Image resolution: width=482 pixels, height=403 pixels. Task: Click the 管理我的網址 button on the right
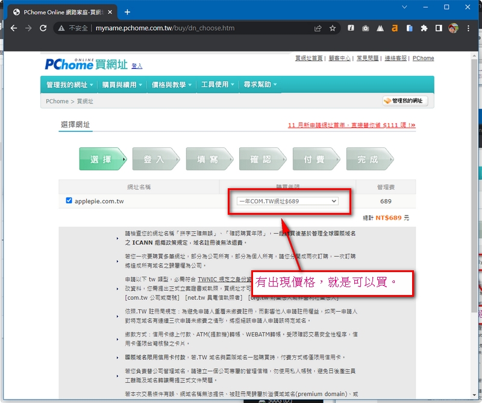pyautogui.click(x=404, y=101)
